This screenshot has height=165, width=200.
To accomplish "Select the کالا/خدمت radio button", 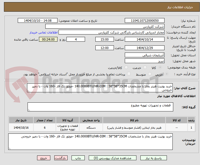I will [x=126, y=67].
